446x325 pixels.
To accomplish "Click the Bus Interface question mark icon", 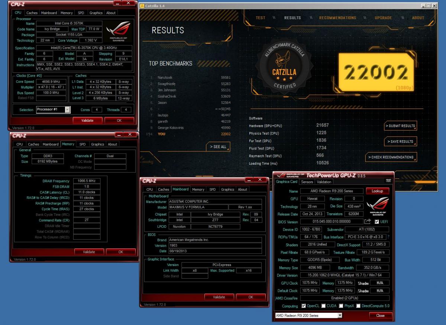I will pyautogui.click(x=388, y=237).
